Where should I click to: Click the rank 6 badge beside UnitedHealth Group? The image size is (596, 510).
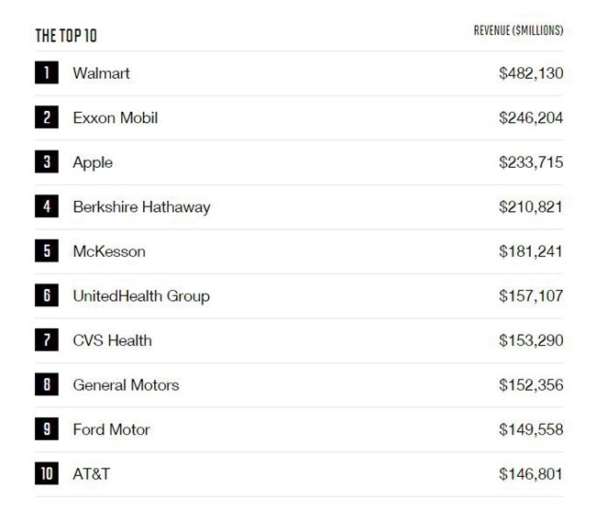pos(47,295)
